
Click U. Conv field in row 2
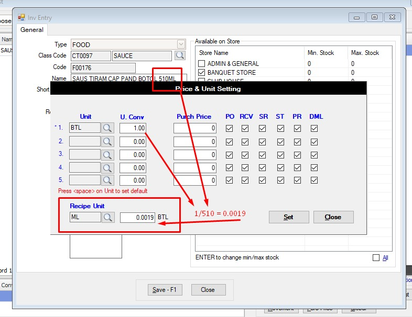point(133,142)
